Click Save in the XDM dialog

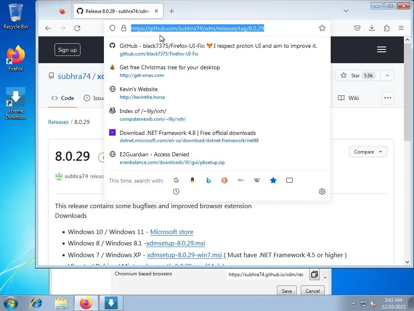pos(287,291)
